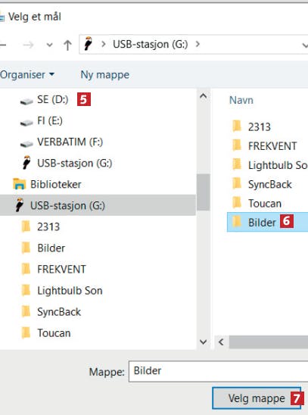The image size is (308, 415).
Task: Select the SE (D:) drive icon
Action: [x=26, y=101]
